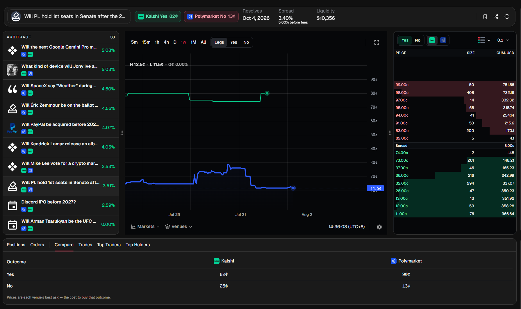Click the share icon in header
This screenshot has height=309, width=521.
(x=496, y=17)
